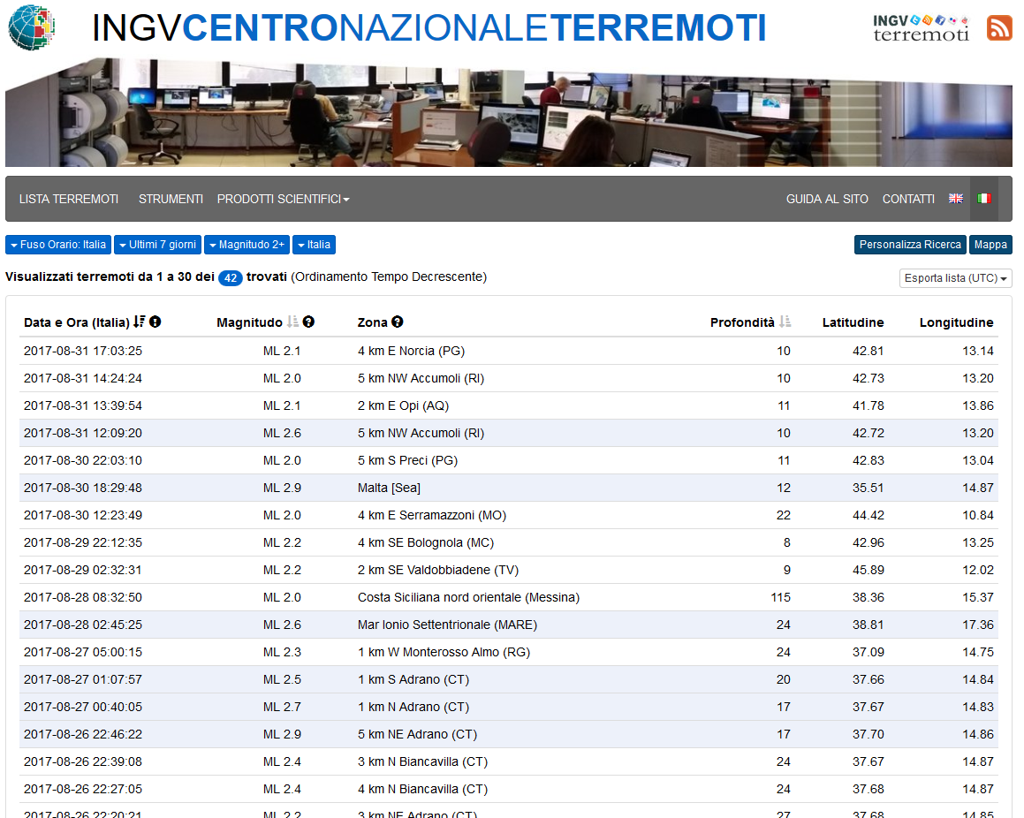The height and width of the screenshot is (818, 1024).
Task: Click the longitude value 17.36
Action: (x=978, y=625)
